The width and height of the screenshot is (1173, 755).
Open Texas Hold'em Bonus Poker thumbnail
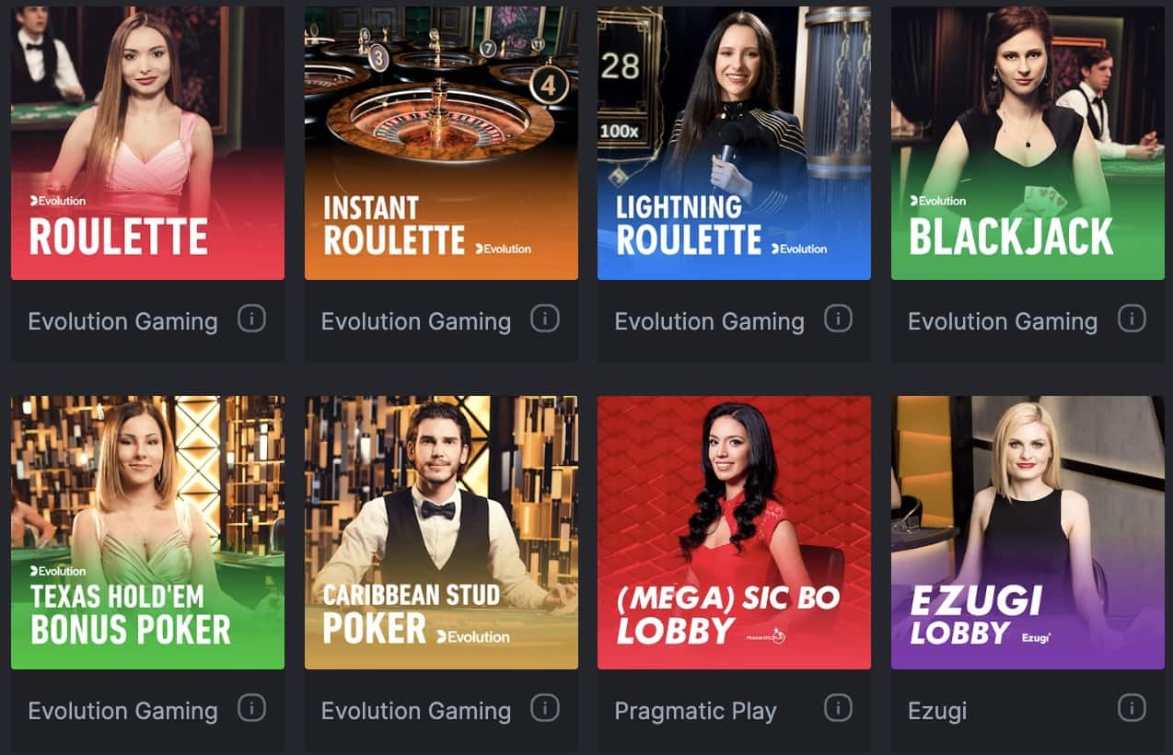point(147,532)
